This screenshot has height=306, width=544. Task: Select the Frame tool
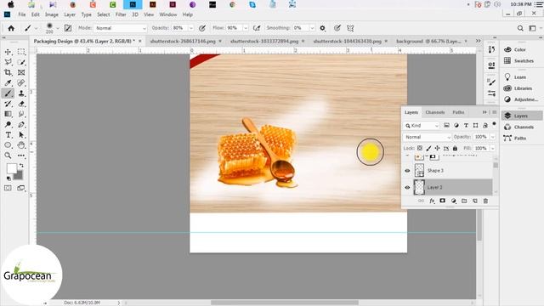pyautogui.click(x=21, y=72)
